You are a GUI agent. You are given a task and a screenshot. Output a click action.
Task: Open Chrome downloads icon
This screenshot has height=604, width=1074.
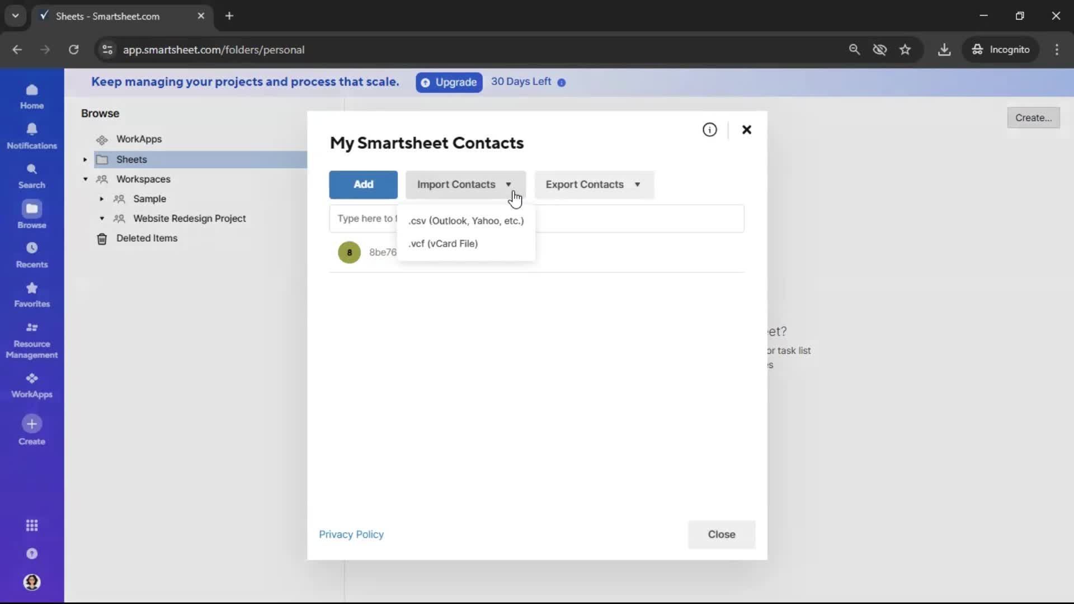(x=944, y=49)
